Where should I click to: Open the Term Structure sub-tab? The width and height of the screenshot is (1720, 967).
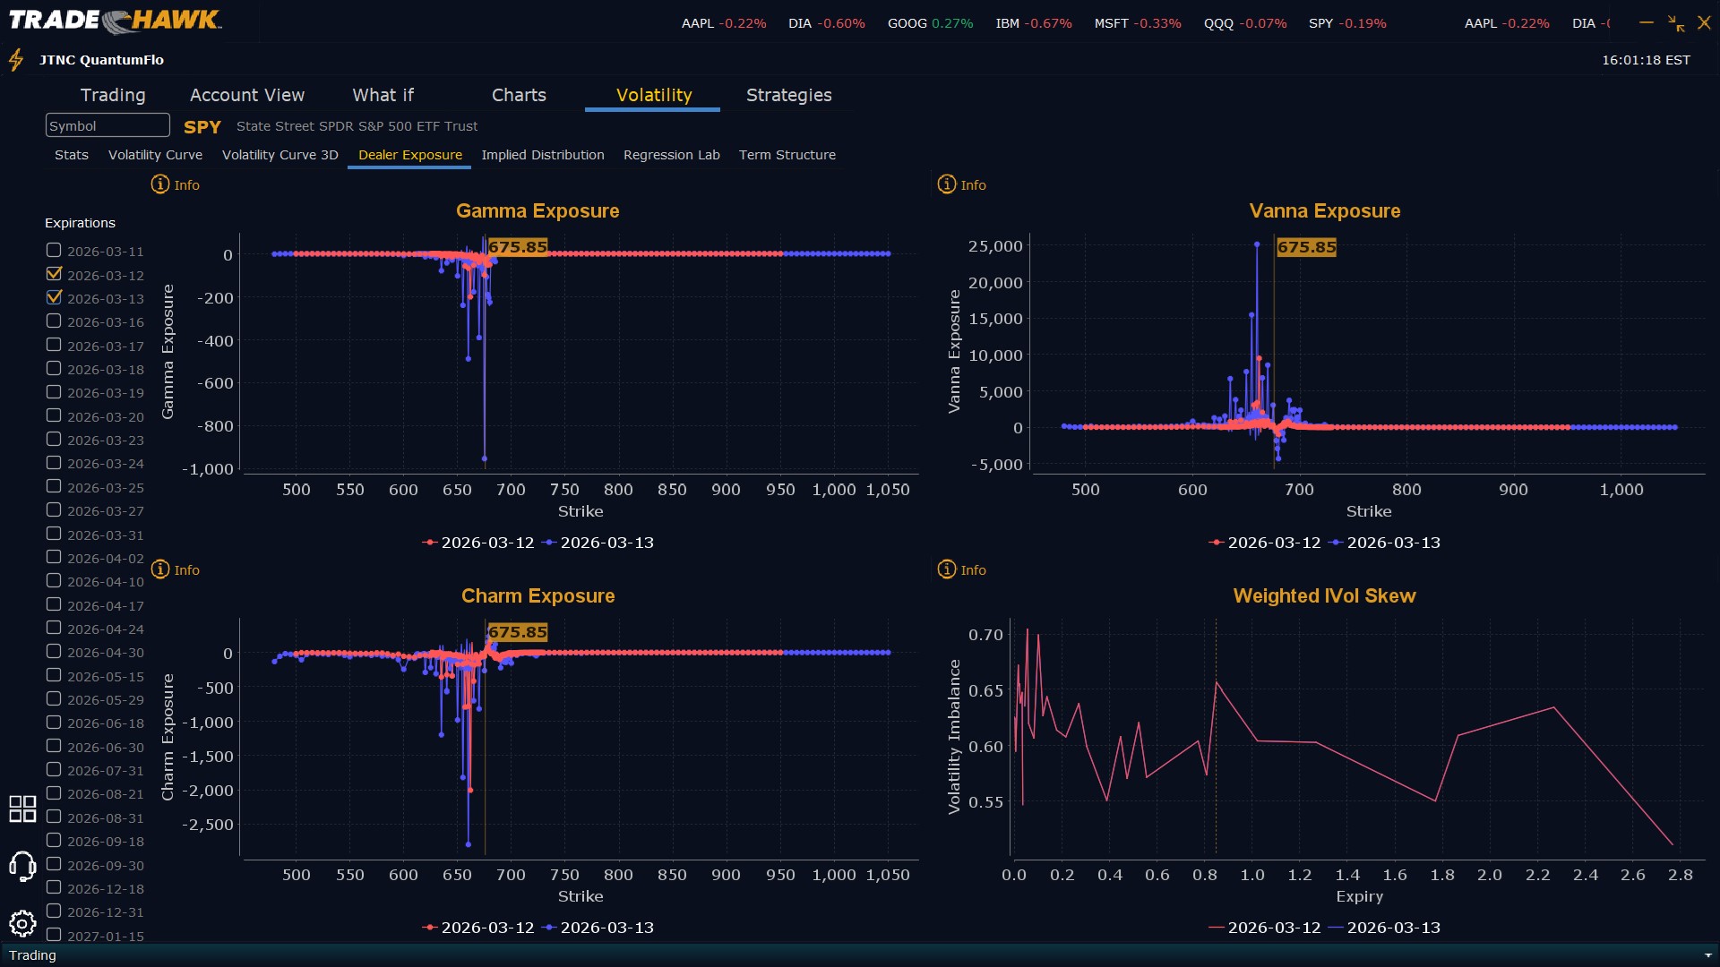(x=787, y=155)
